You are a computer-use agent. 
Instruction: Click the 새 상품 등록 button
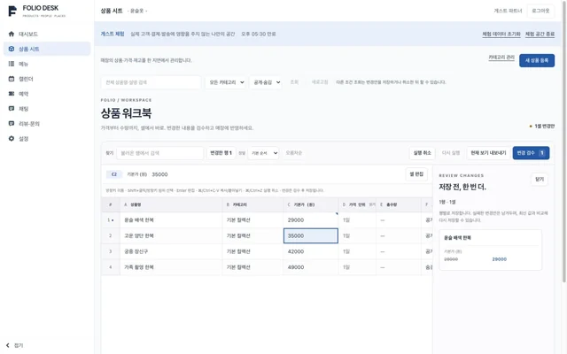[537, 60]
